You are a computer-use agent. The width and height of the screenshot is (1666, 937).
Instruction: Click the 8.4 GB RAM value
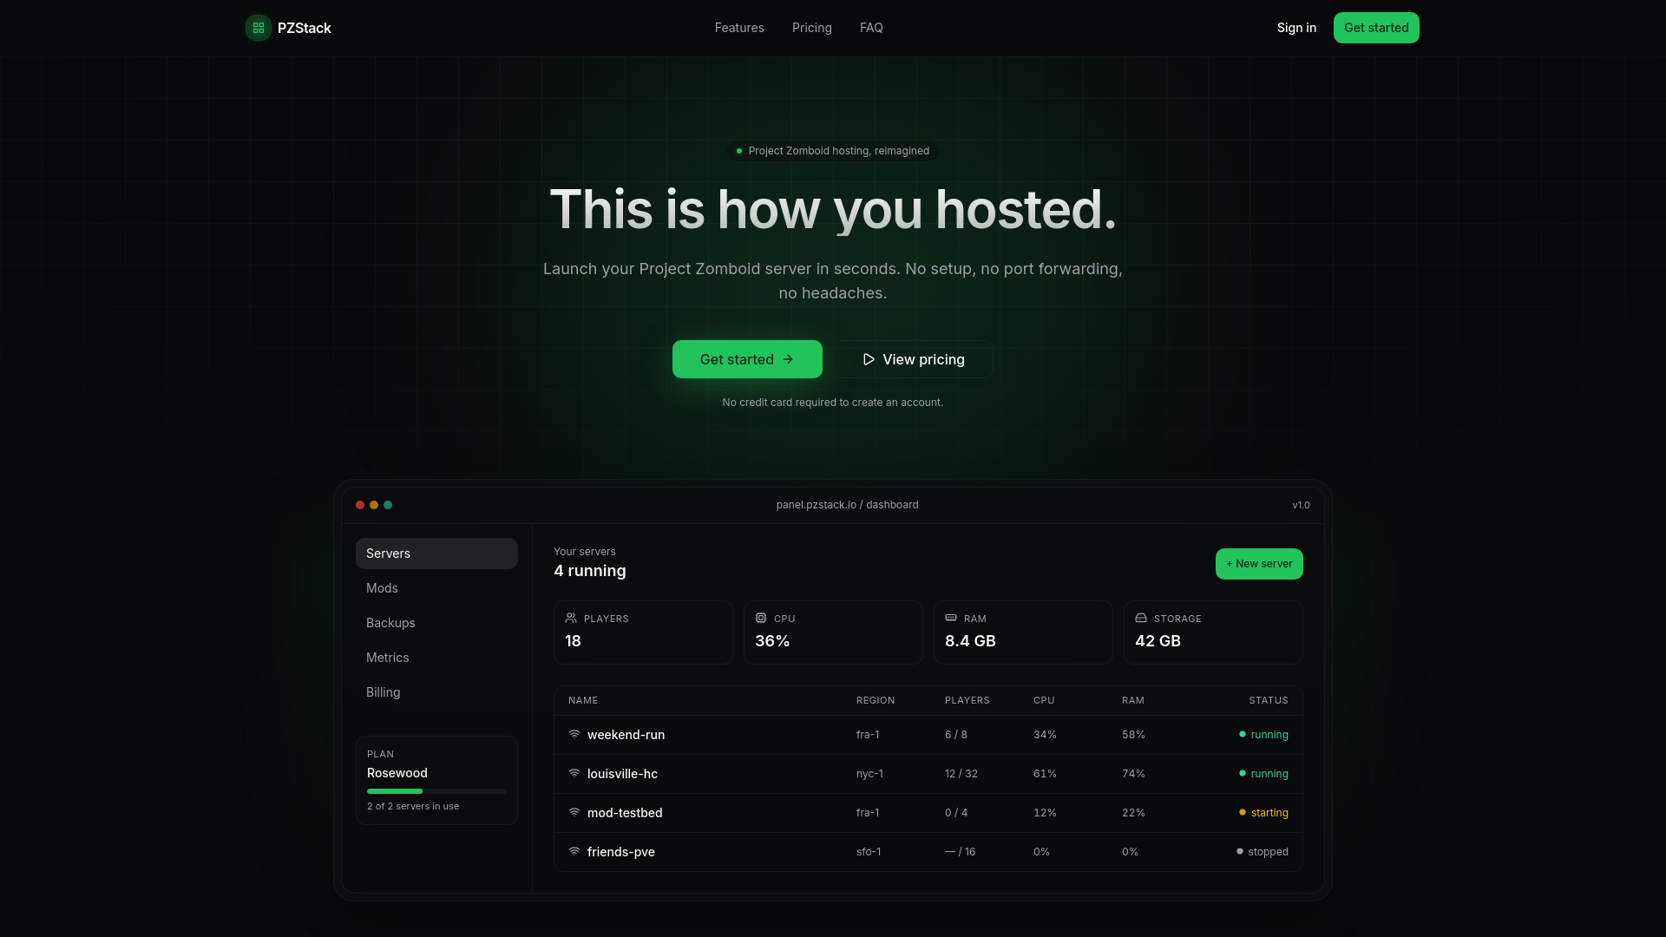[x=970, y=641]
